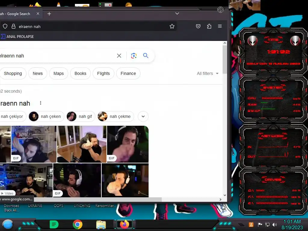Click the horizontal scrollbar thumb in Firefox

pyautogui.click(x=97, y=200)
